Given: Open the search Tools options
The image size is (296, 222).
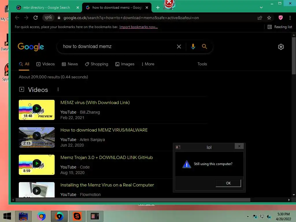Looking at the screenshot, I should click(x=202, y=64).
